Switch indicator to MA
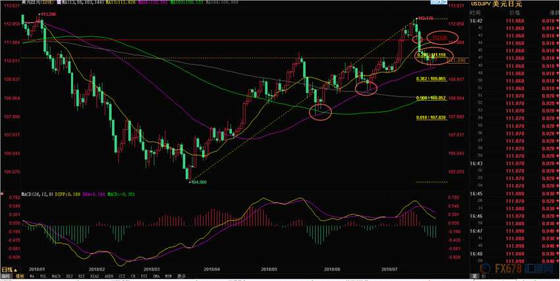Screen dimensions: 560x281 (x=32, y=276)
